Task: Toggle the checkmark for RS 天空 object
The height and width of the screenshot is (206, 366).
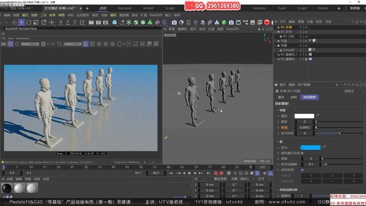Action: [306, 32]
